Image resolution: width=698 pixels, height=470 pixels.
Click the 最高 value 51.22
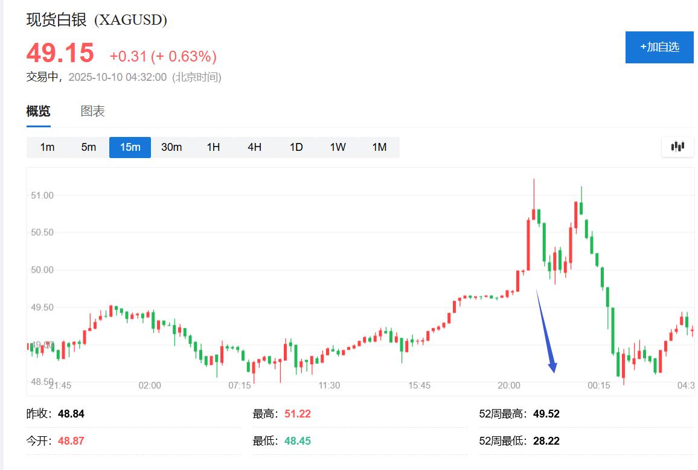pyautogui.click(x=297, y=414)
